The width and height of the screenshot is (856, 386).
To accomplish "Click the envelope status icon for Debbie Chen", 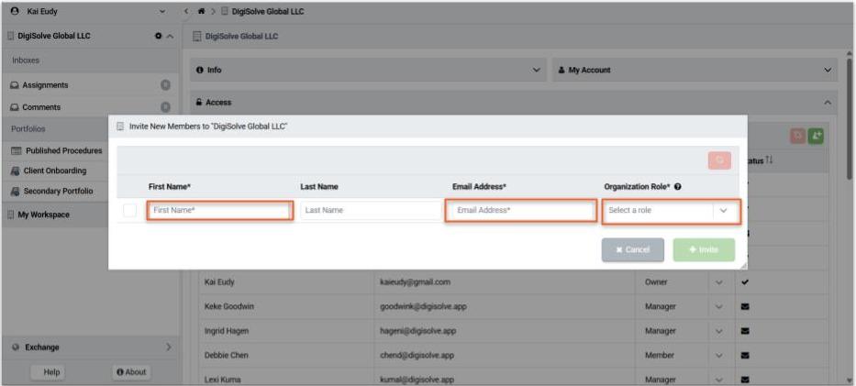I will click(x=745, y=355).
